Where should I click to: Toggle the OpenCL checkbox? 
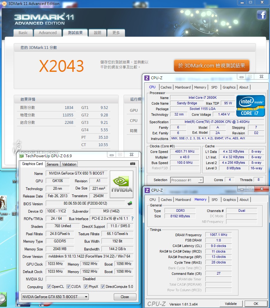(x=49, y=287)
